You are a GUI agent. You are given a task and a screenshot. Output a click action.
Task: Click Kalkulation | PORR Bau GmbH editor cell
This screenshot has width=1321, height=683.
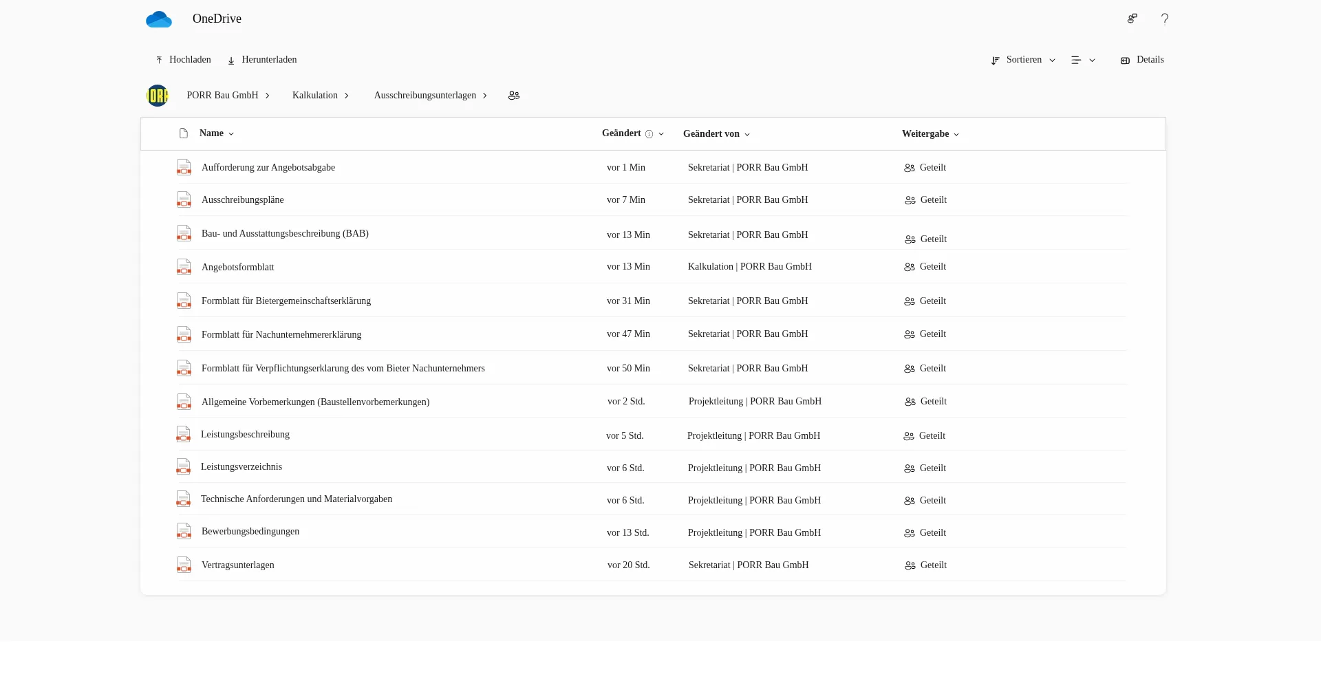tap(750, 266)
